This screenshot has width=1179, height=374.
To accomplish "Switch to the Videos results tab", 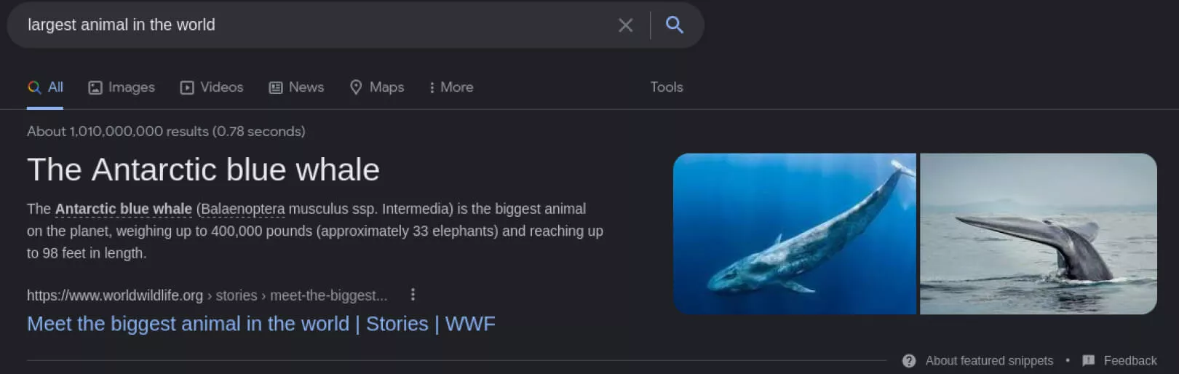I will tap(221, 87).
